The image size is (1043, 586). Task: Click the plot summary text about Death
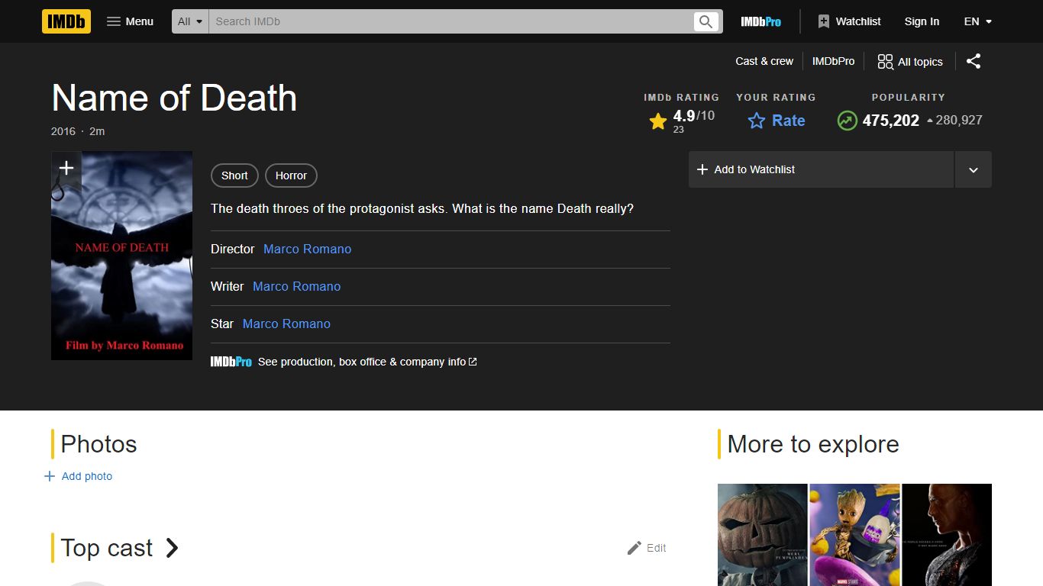[x=422, y=208]
